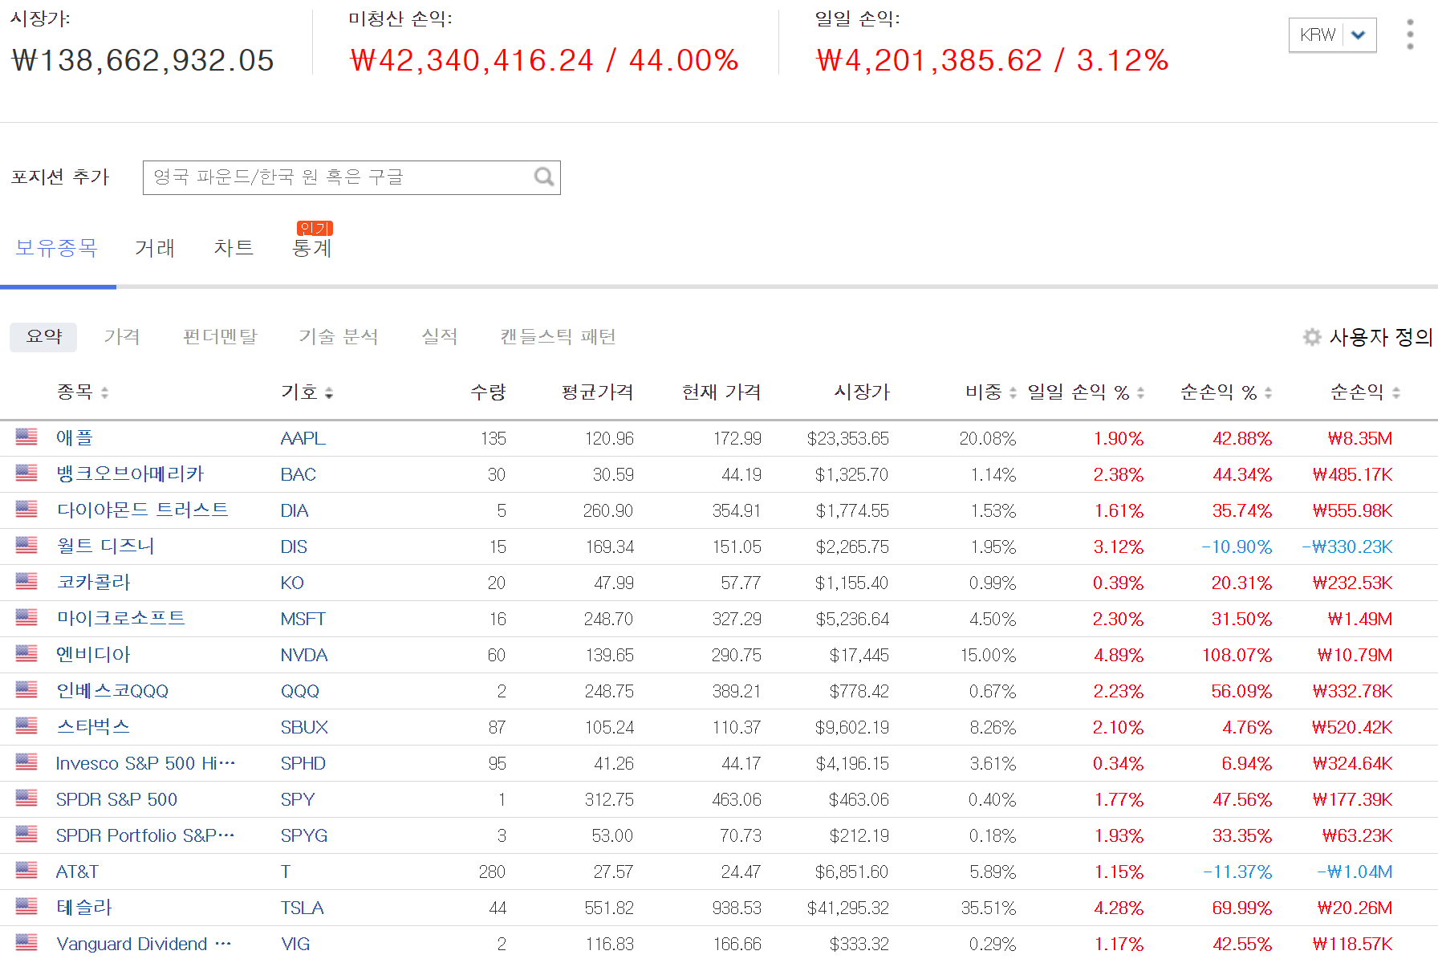
Task: Click the US flag beside 다이아몬드 트러스트
Action: (x=26, y=510)
